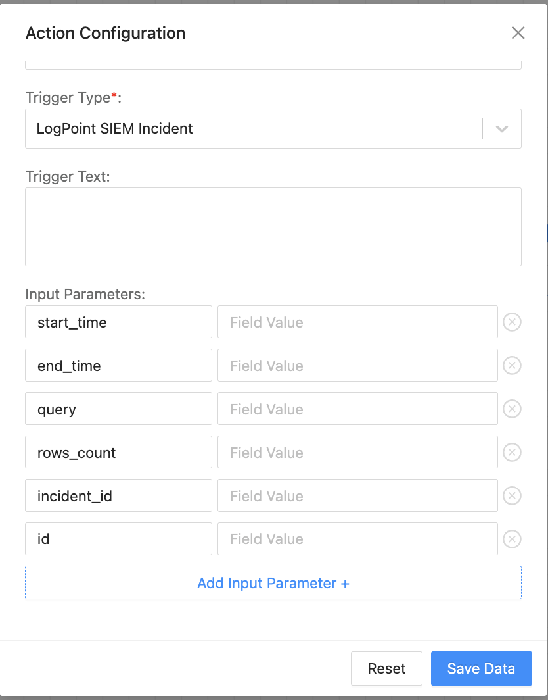Remove the start_time input parameter

click(512, 322)
